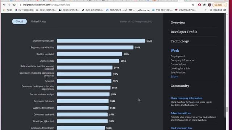This screenshot has height=130, width=232.
Task: Open the Technet24 bookmark
Action: point(116,10)
